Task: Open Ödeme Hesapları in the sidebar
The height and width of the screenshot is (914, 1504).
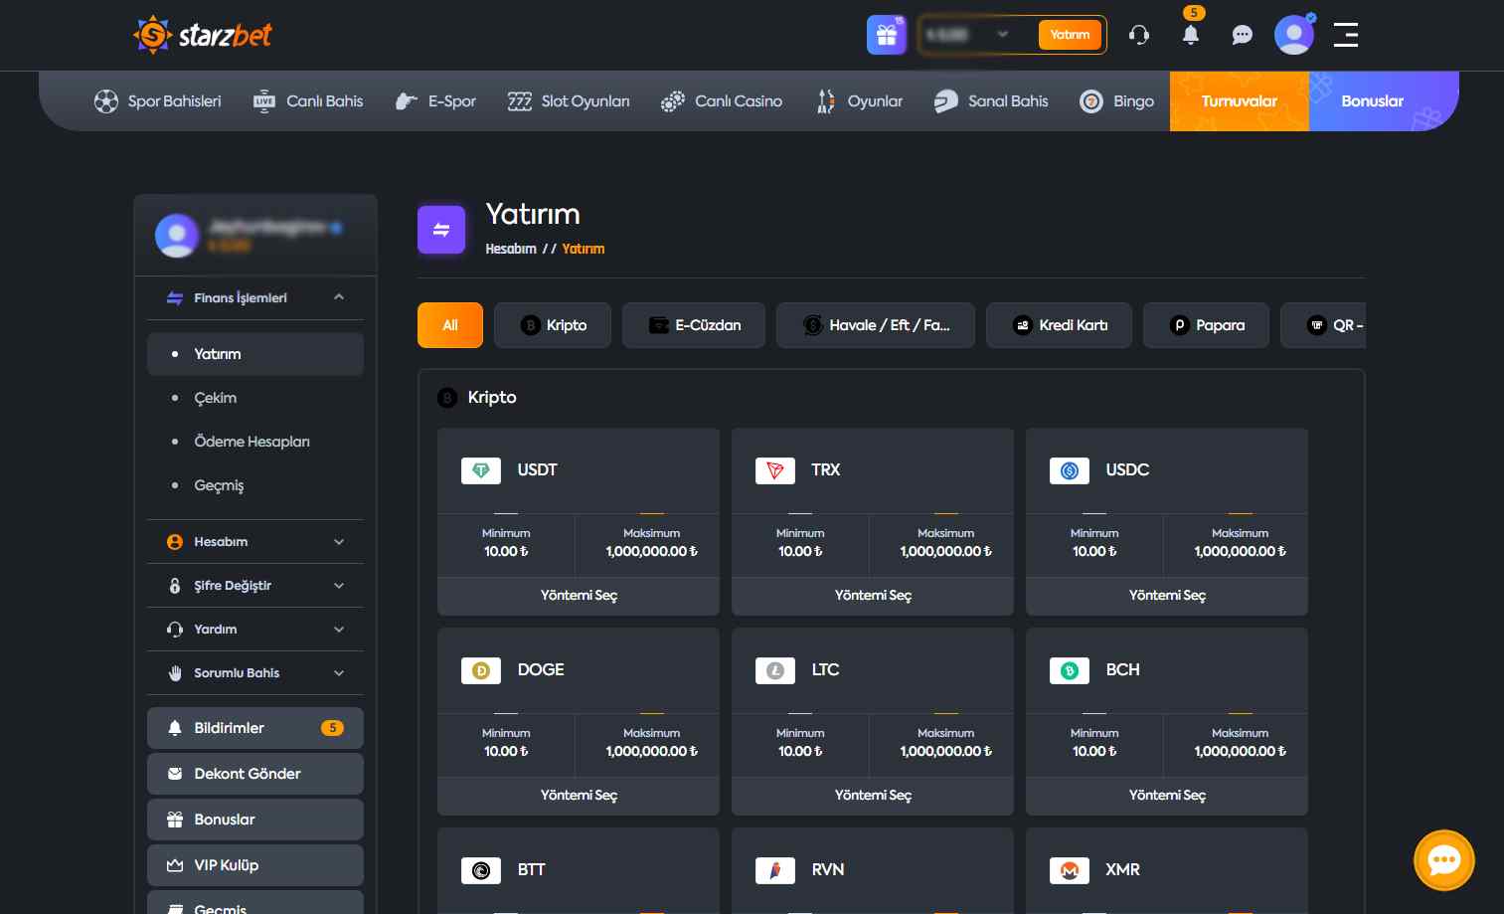Action: click(255, 442)
